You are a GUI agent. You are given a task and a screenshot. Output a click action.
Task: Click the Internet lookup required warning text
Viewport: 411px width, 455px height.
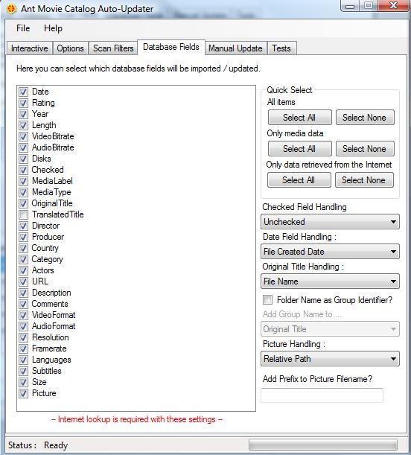[x=137, y=419]
